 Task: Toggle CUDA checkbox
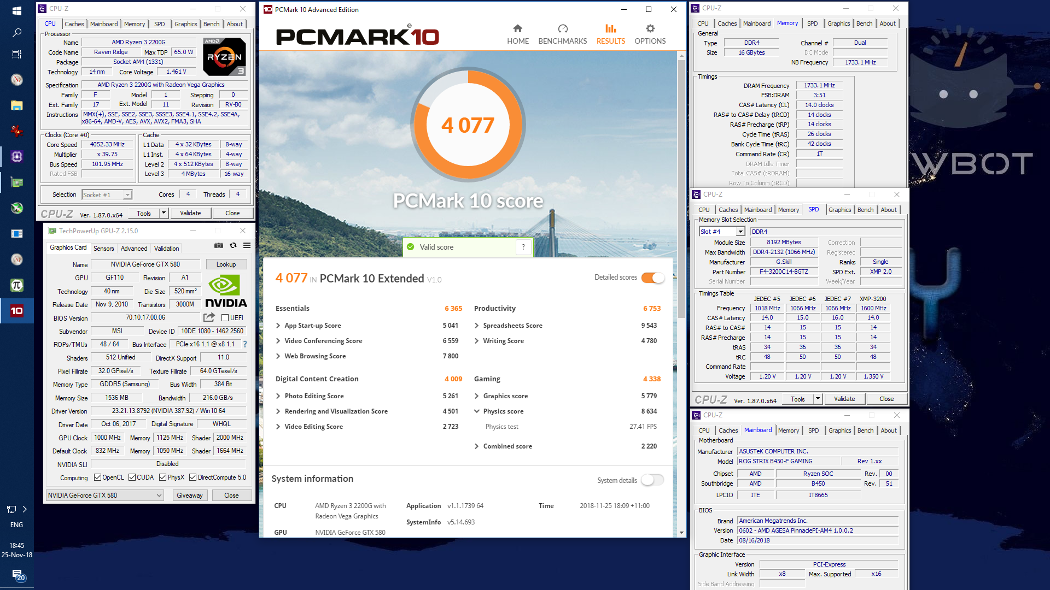[x=132, y=477]
